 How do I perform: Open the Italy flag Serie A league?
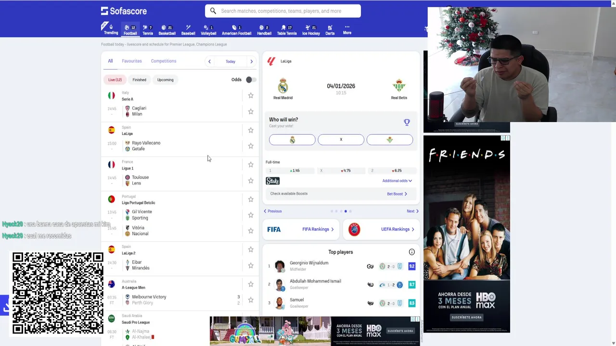pos(112,96)
